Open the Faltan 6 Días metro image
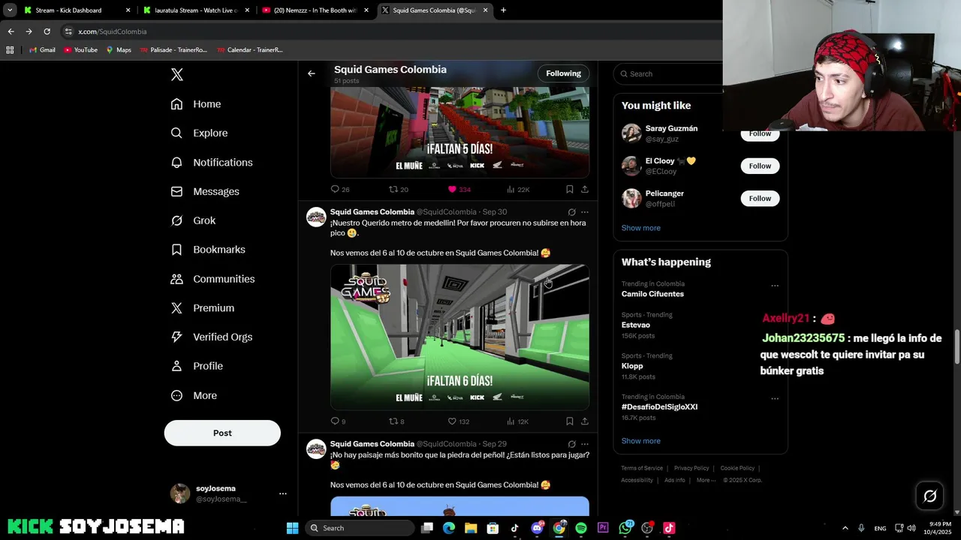 pyautogui.click(x=459, y=337)
